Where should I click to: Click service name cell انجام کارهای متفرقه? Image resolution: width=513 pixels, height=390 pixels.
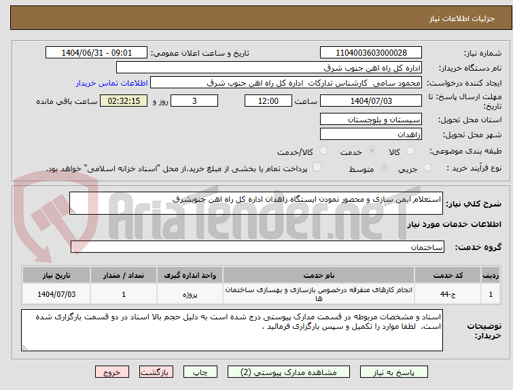click(x=319, y=294)
